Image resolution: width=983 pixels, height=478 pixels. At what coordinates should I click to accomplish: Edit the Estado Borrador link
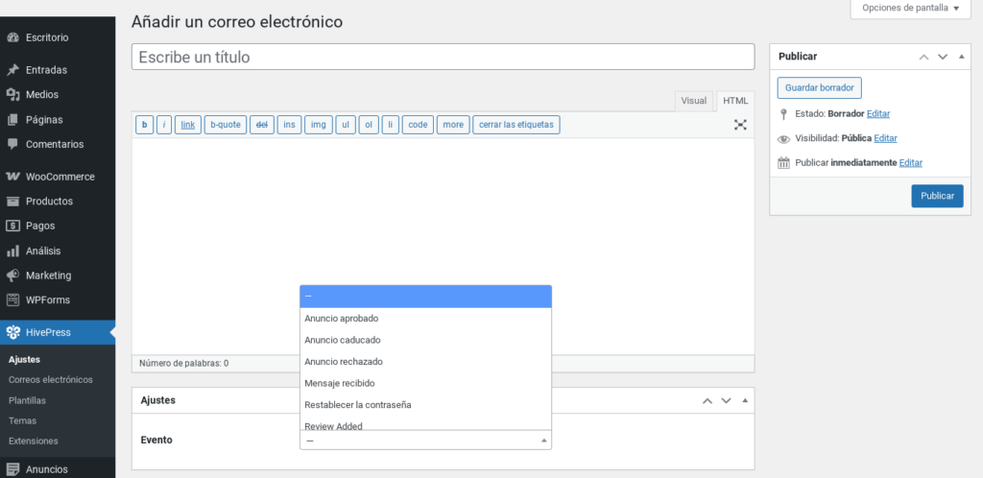coord(878,114)
